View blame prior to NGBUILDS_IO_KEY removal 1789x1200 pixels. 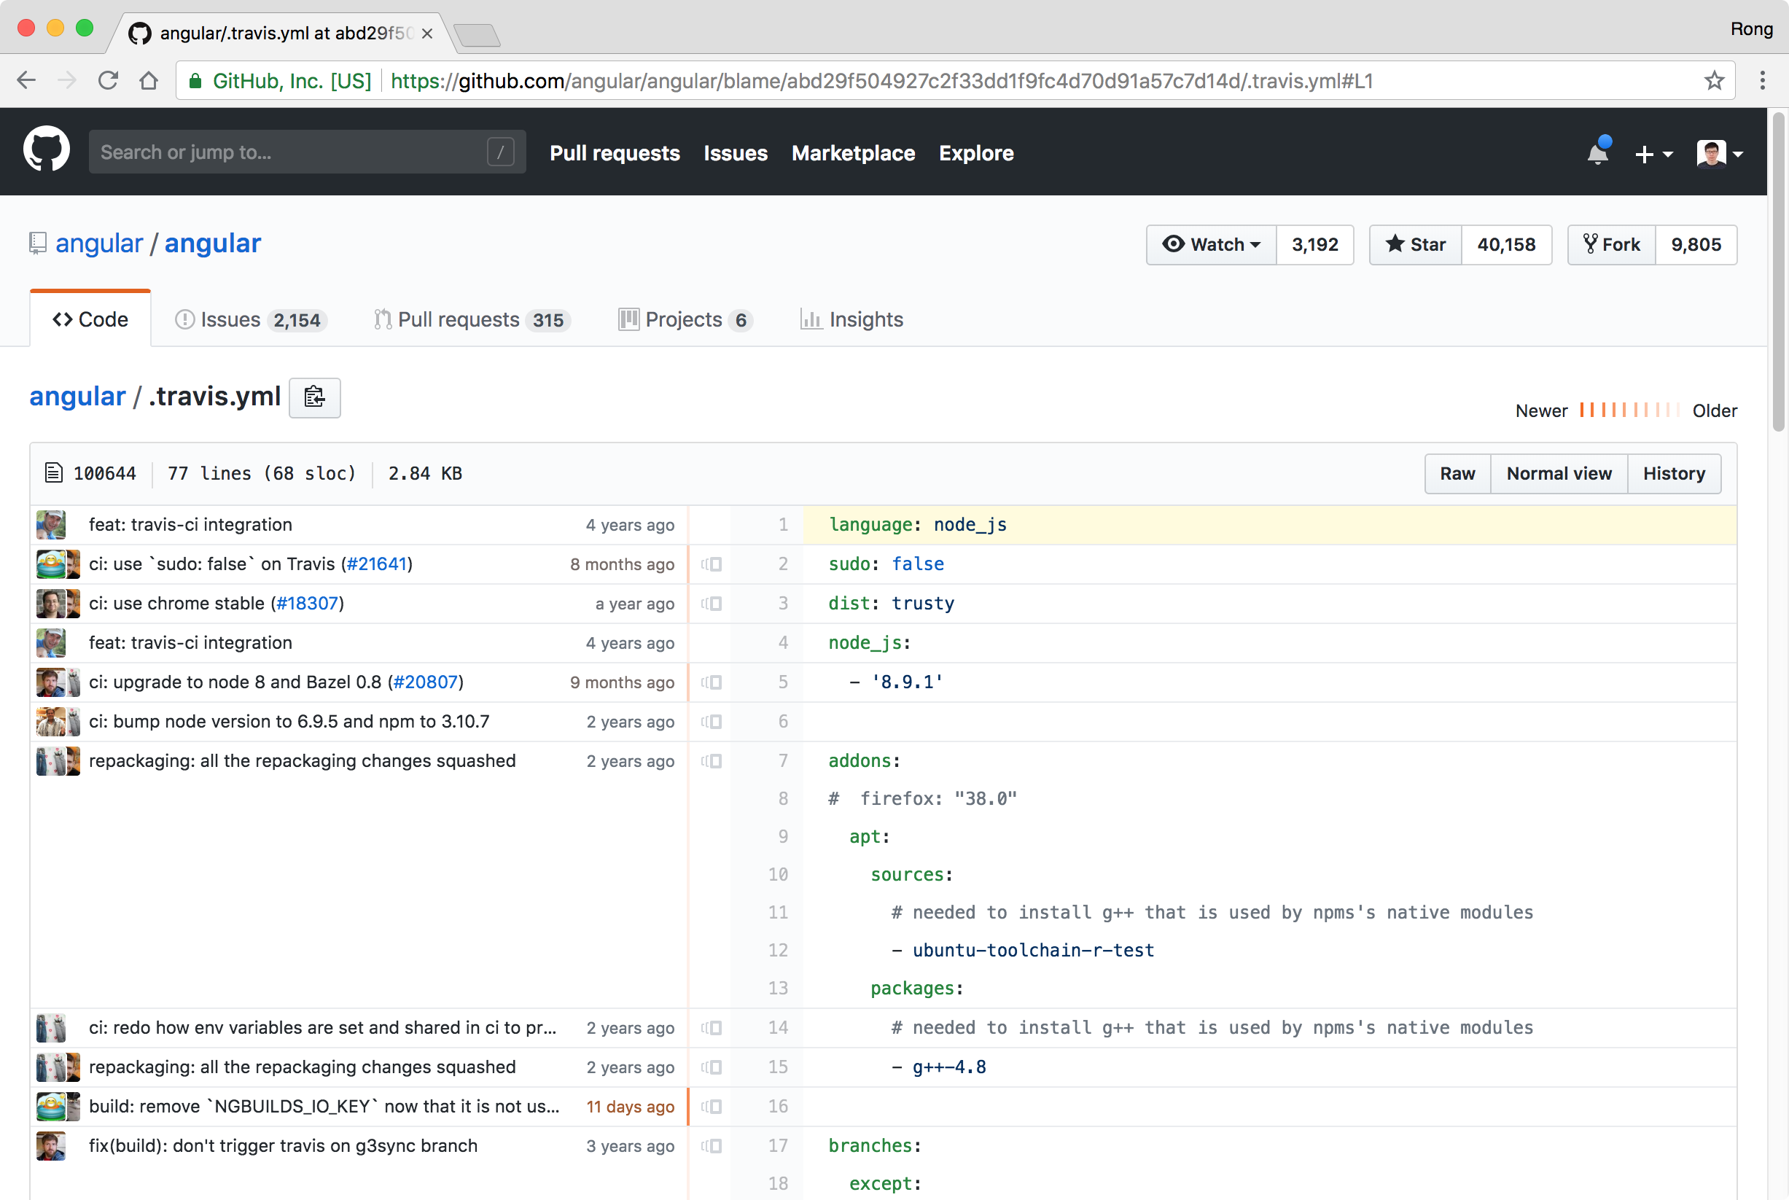[712, 1107]
